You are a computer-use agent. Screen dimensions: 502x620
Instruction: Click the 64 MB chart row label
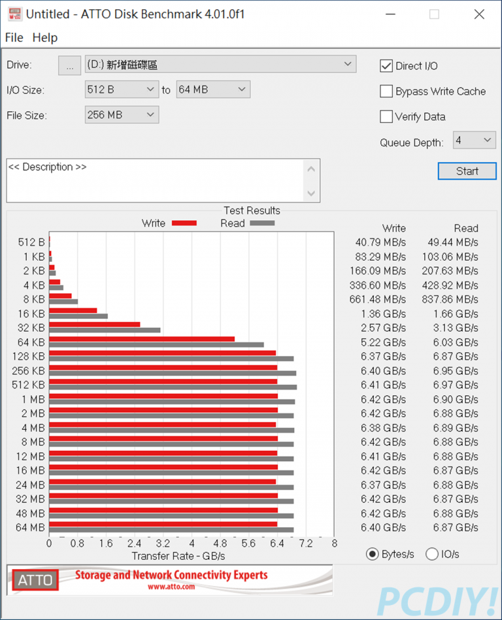[31, 528]
